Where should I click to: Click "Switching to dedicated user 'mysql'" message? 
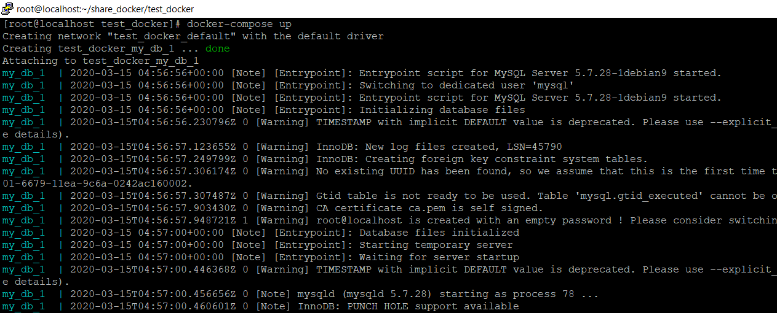pyautogui.click(x=466, y=85)
